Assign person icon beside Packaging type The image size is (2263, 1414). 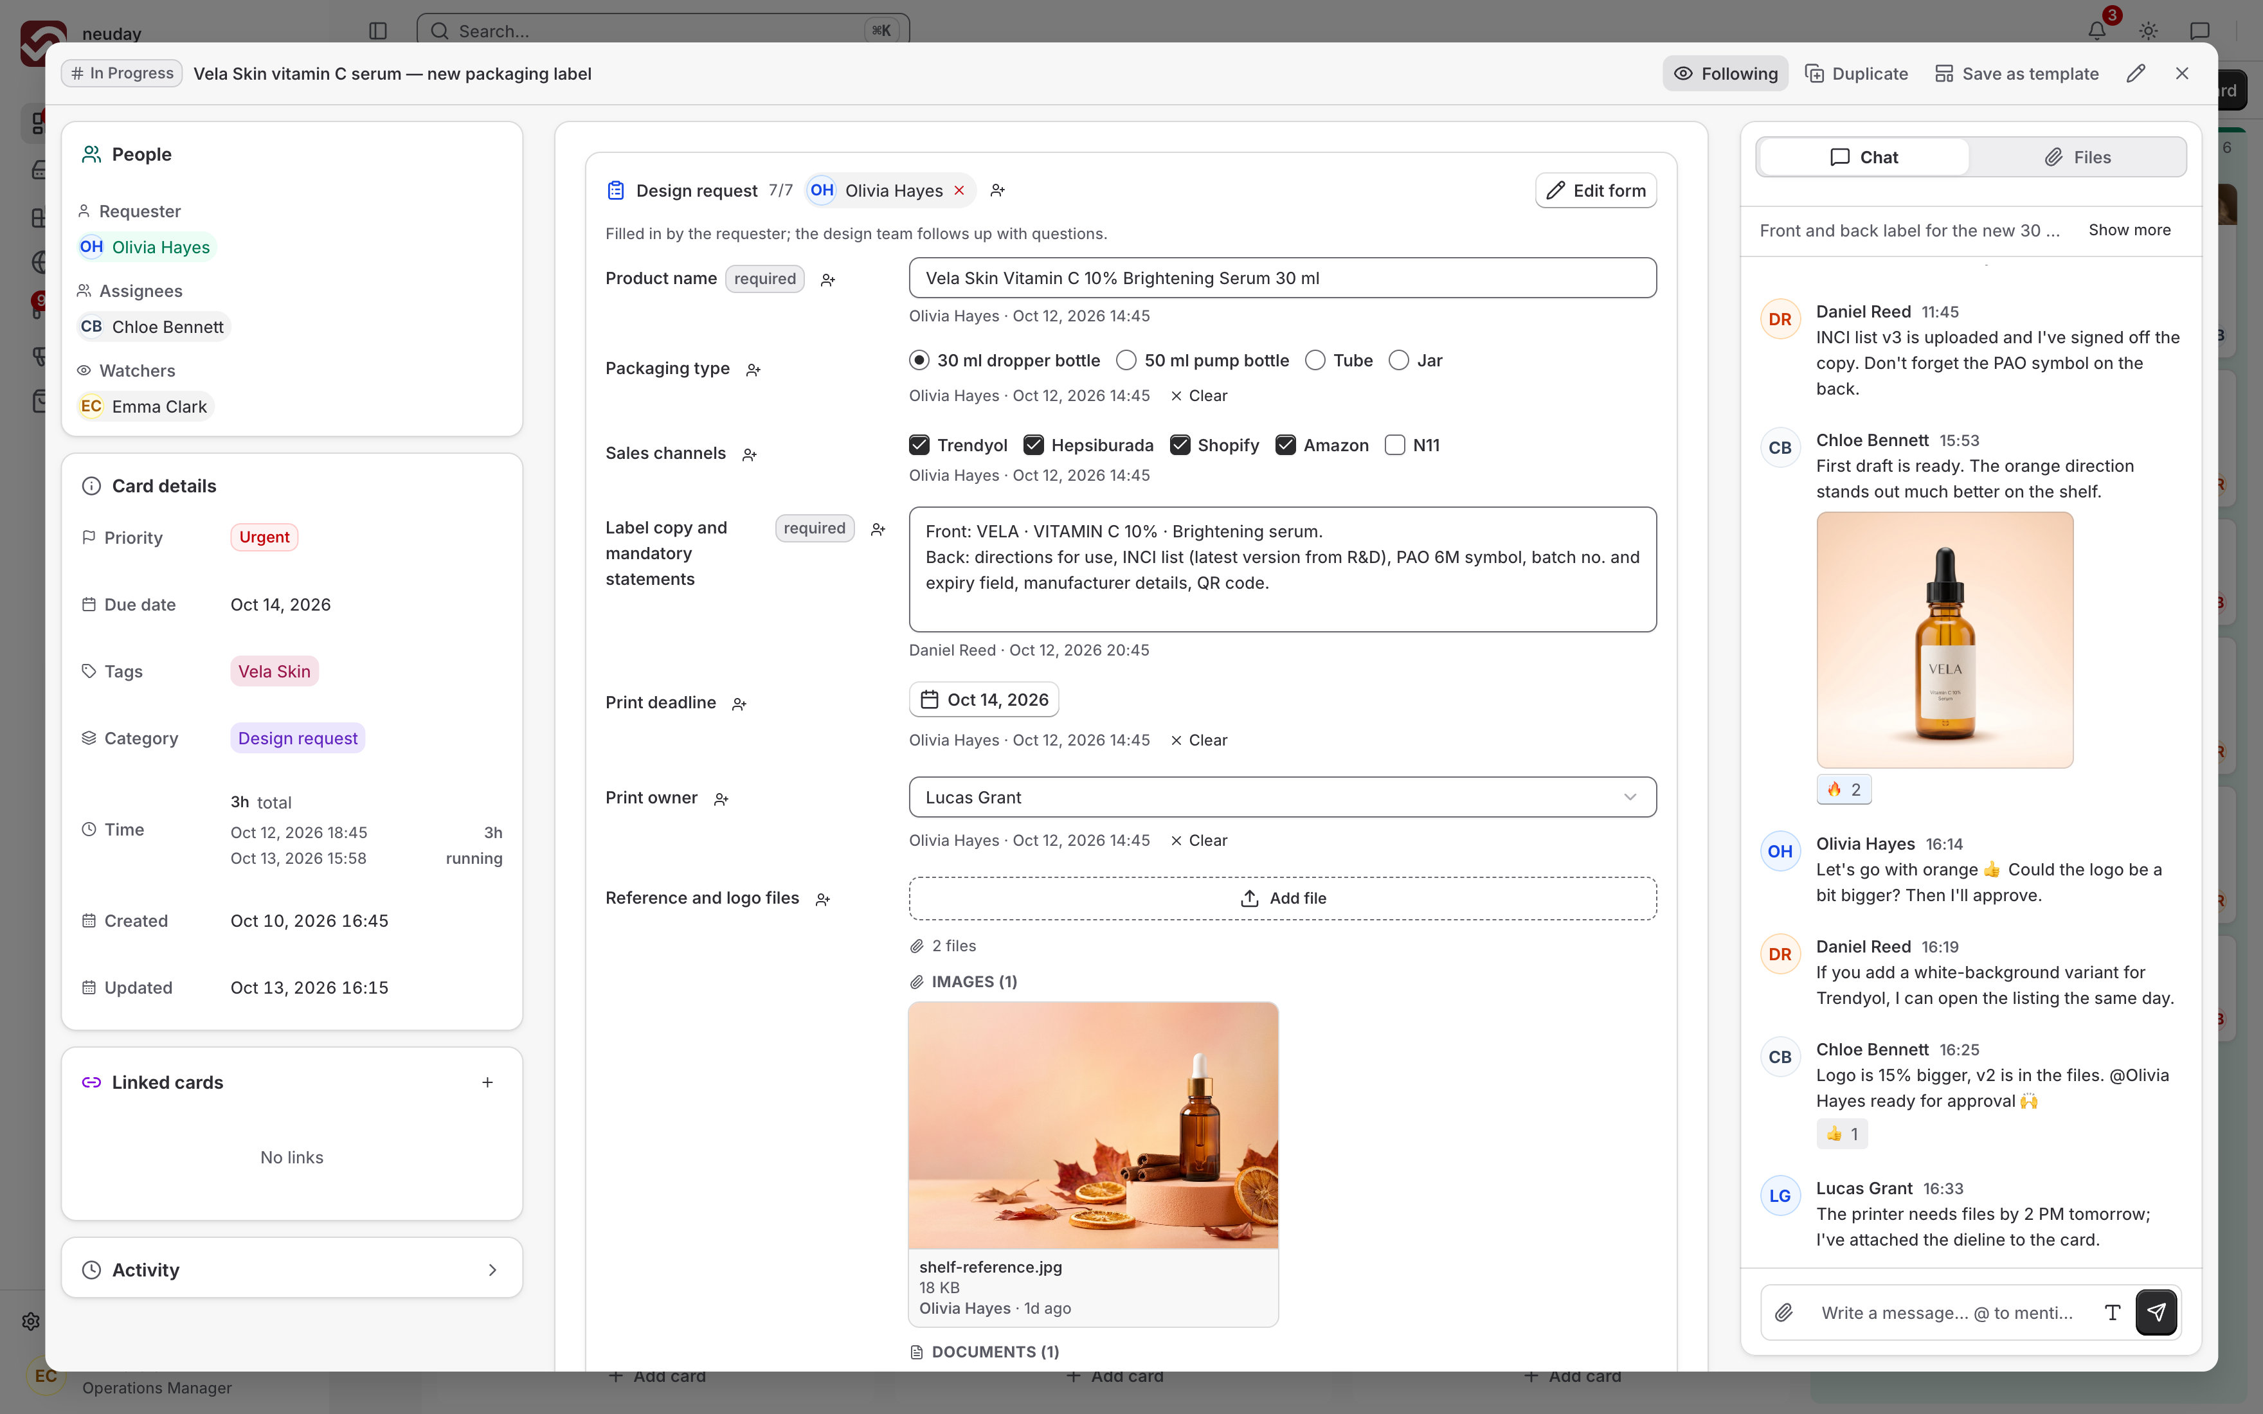(x=753, y=370)
